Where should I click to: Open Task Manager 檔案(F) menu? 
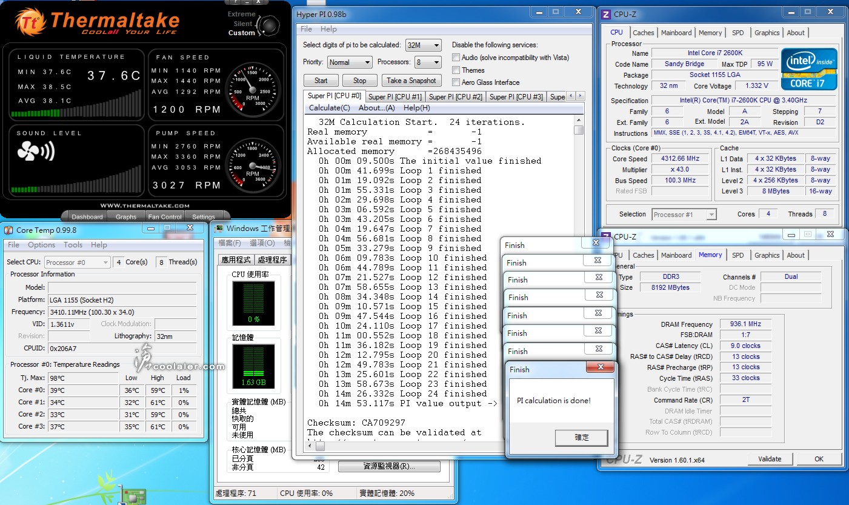click(229, 243)
